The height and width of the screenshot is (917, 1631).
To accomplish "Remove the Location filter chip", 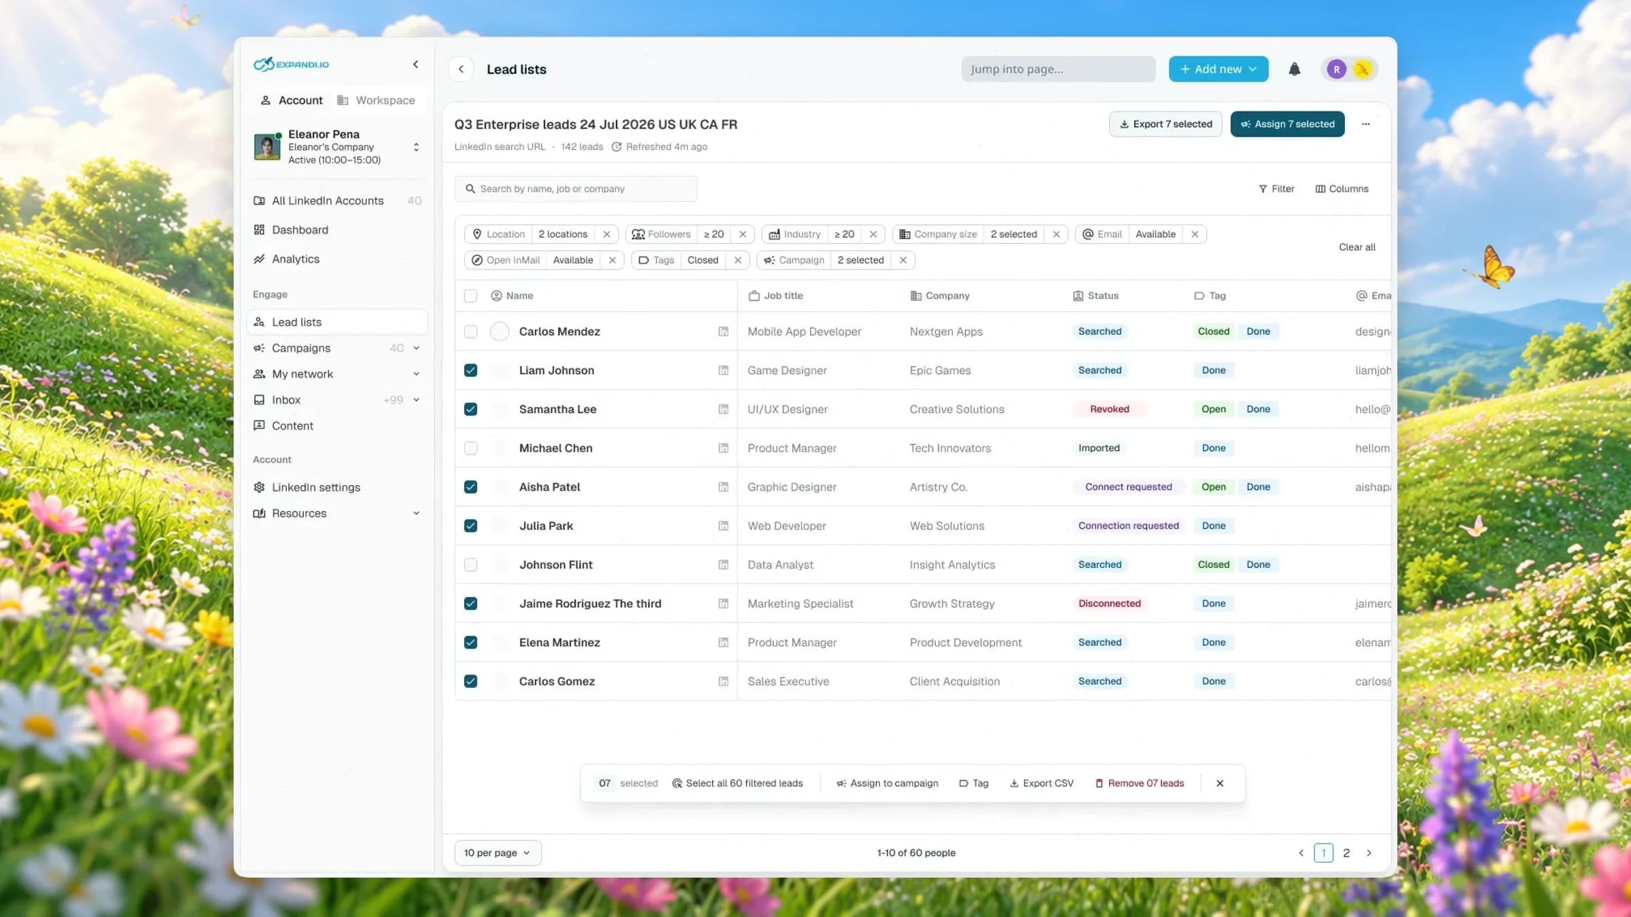I will 607,234.
